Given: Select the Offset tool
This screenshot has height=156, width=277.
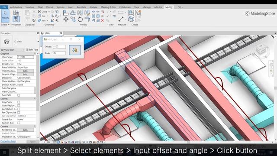Looking at the screenshot, I should pos(73,13).
